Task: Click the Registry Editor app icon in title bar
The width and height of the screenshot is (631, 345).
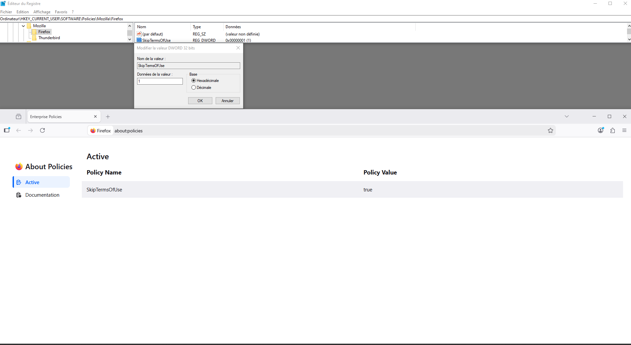Action: click(x=3, y=3)
